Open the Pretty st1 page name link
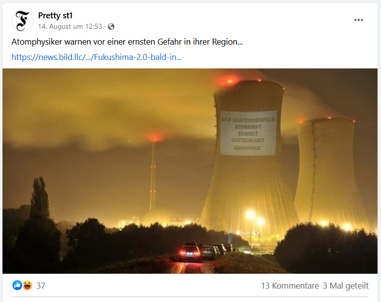This screenshot has height=302, width=381. pos(55,15)
